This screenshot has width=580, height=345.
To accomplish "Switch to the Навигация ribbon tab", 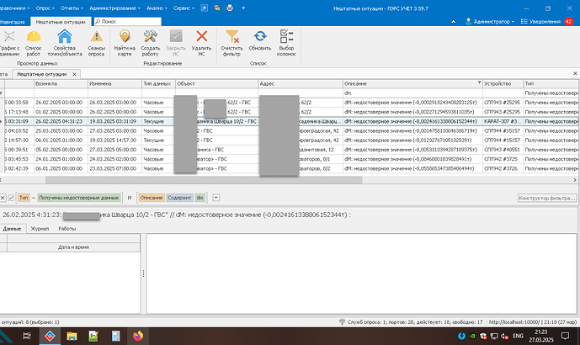I will coord(13,22).
